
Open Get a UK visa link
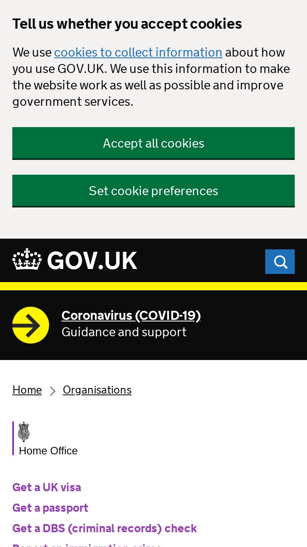click(47, 487)
